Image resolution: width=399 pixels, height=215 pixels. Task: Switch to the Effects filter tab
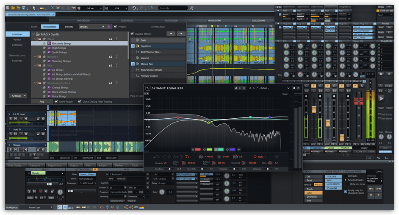click(x=69, y=27)
